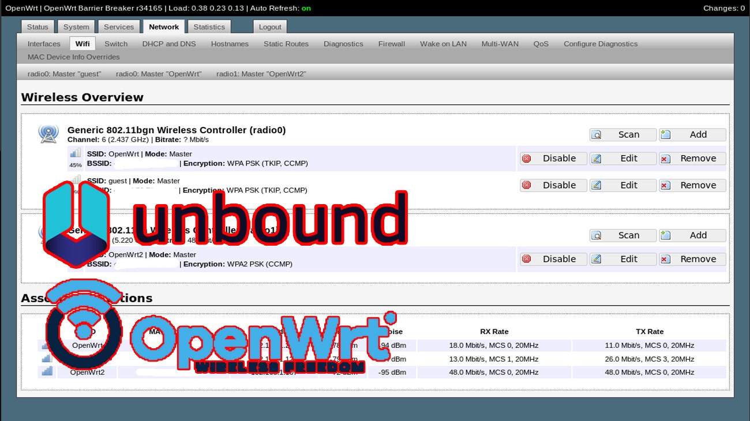Open radio0: Master "guest" link
The height and width of the screenshot is (421, 750).
64,74
